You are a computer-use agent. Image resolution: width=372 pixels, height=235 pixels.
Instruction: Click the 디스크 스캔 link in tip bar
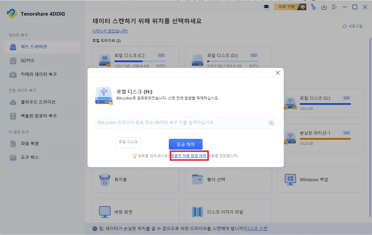coord(256,228)
